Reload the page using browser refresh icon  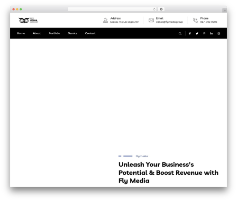click(154, 9)
